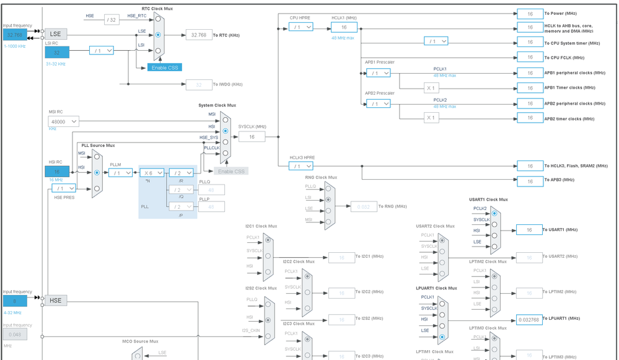Click the To CPU FCLK value box
The image size is (619, 360).
click(530, 57)
